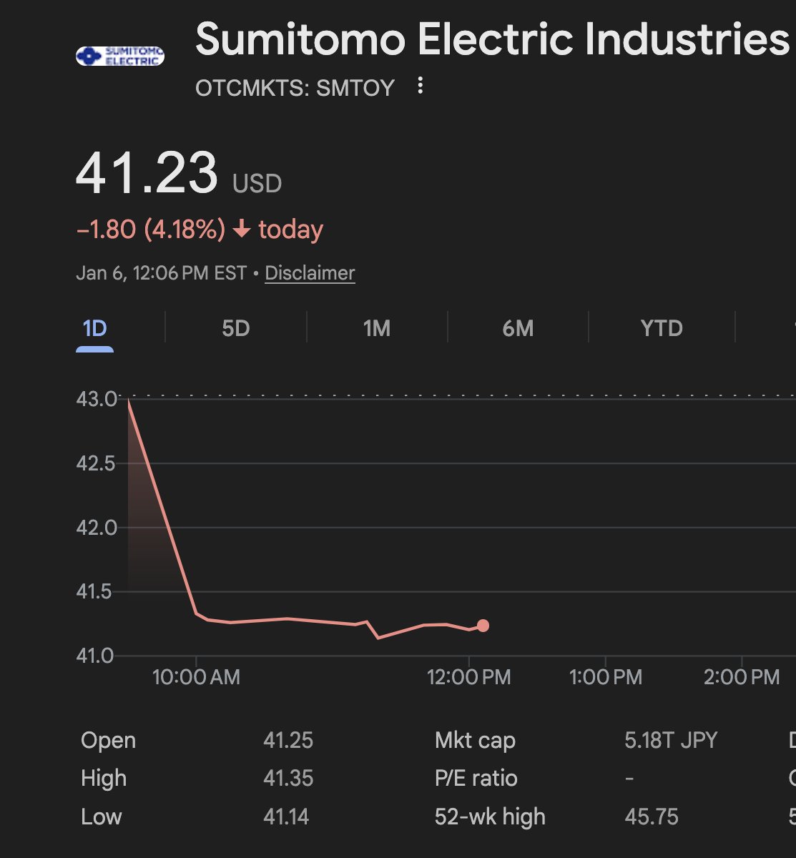The image size is (796, 858).
Task: Click the current price marker dot on chart
Action: tap(483, 626)
